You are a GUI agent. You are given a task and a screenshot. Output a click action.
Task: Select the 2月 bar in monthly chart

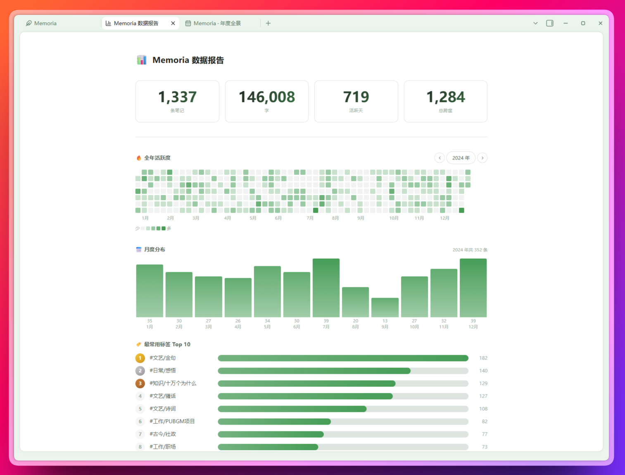click(x=179, y=294)
